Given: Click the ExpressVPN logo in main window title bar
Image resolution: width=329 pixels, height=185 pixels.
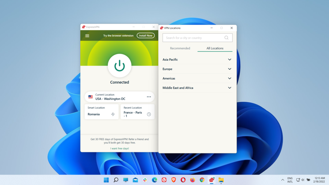Looking at the screenshot, I should 84,27.
